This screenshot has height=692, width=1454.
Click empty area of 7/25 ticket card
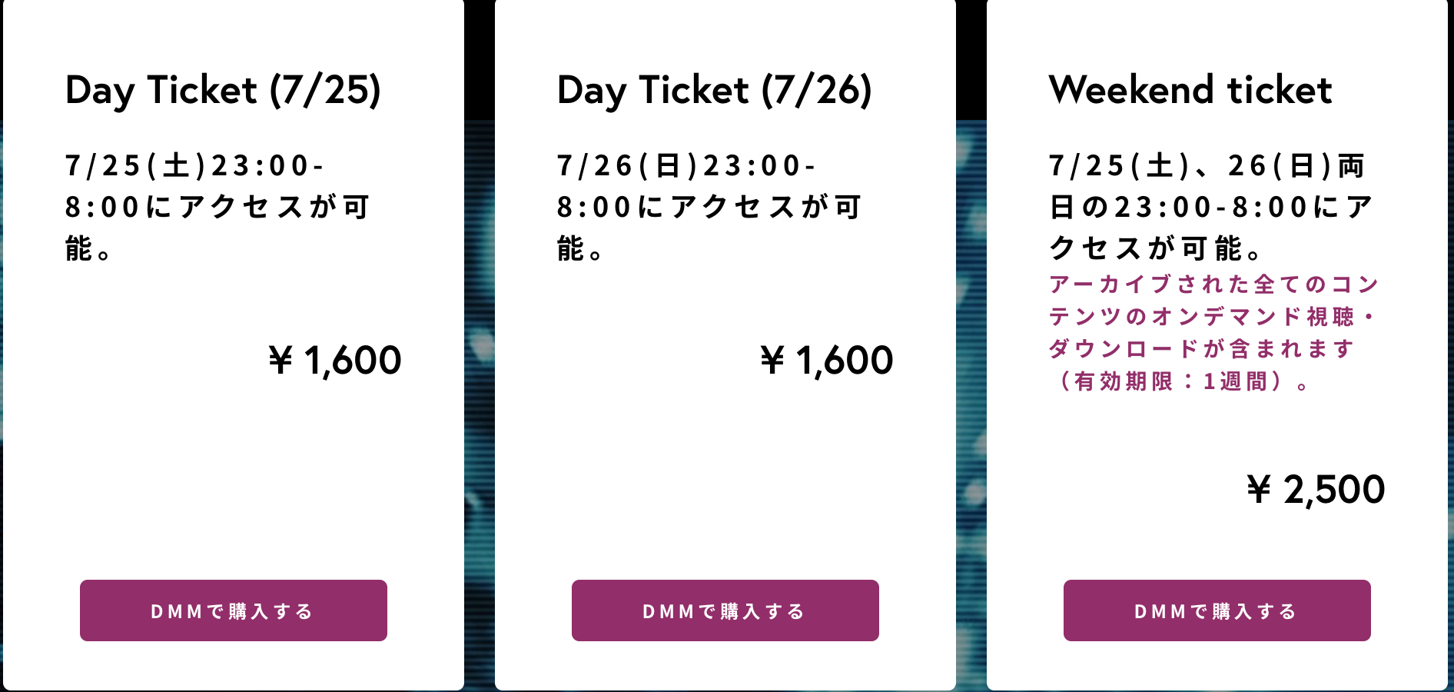pyautogui.click(x=234, y=477)
